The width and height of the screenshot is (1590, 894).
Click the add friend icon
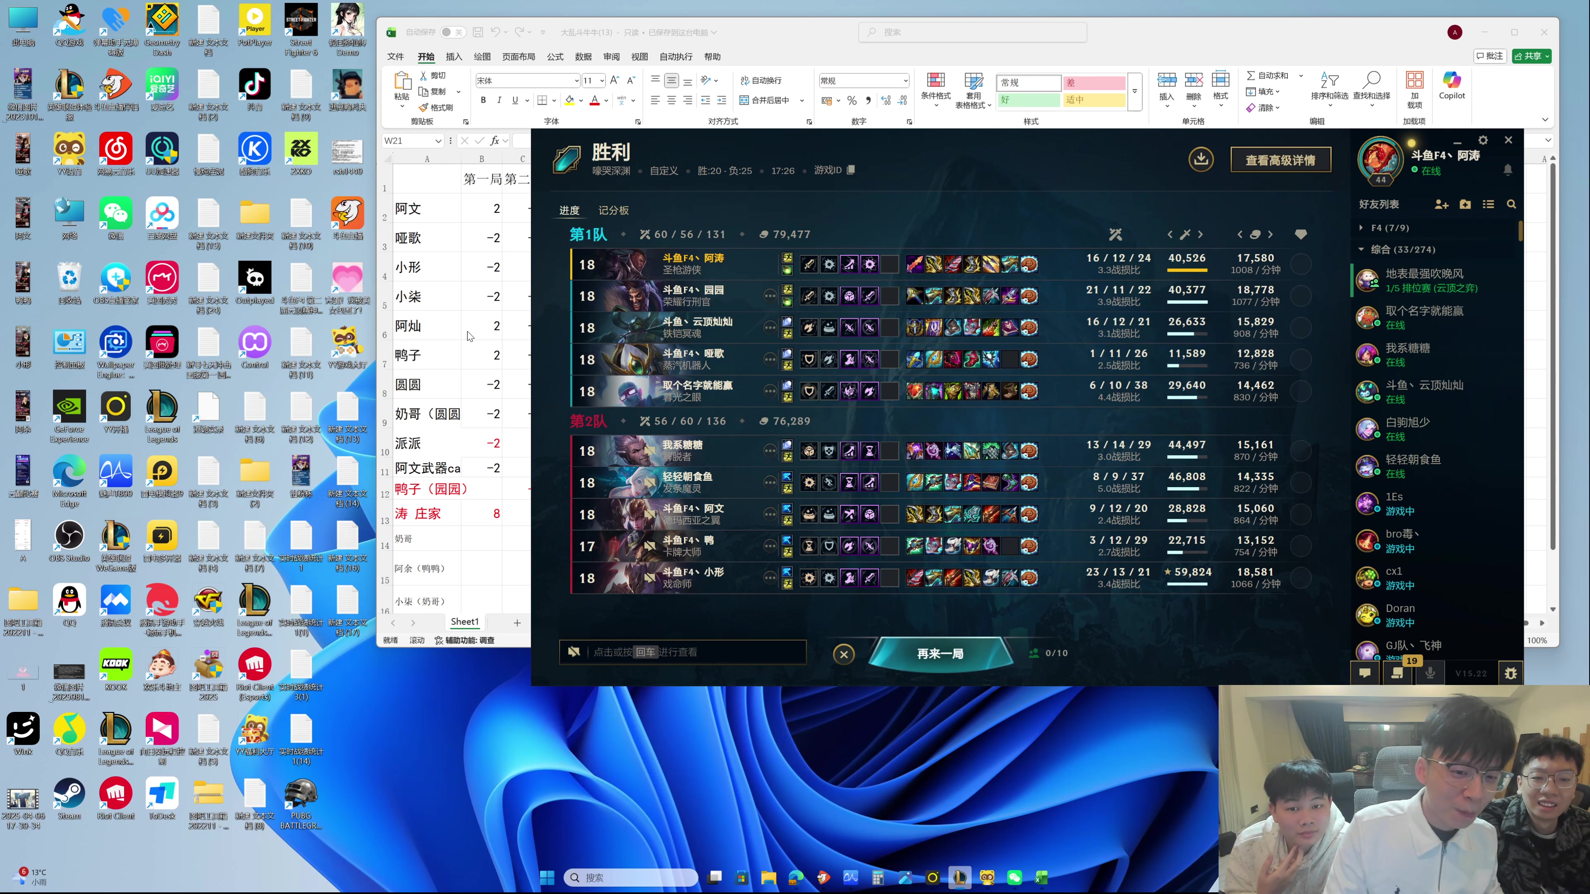tap(1441, 204)
